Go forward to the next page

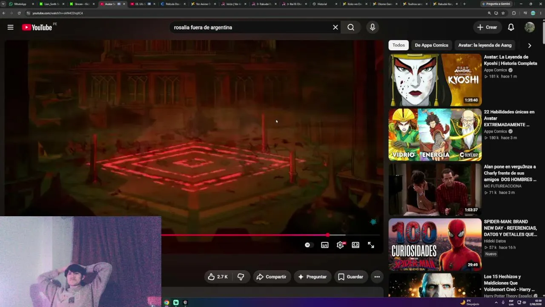coord(11,13)
